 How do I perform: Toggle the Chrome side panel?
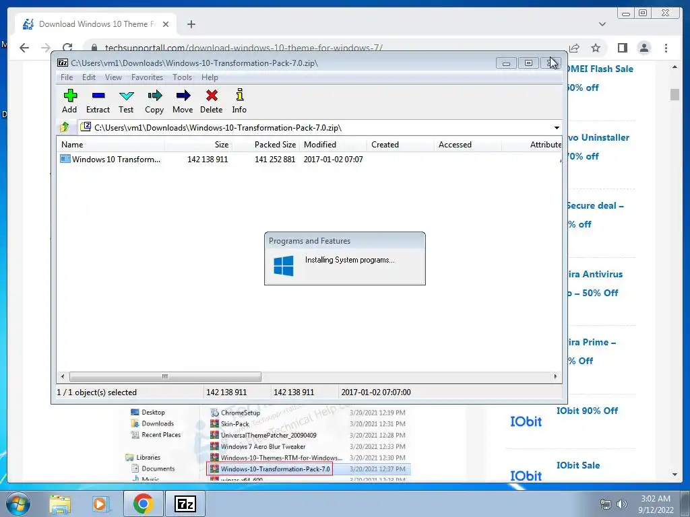[x=622, y=48]
